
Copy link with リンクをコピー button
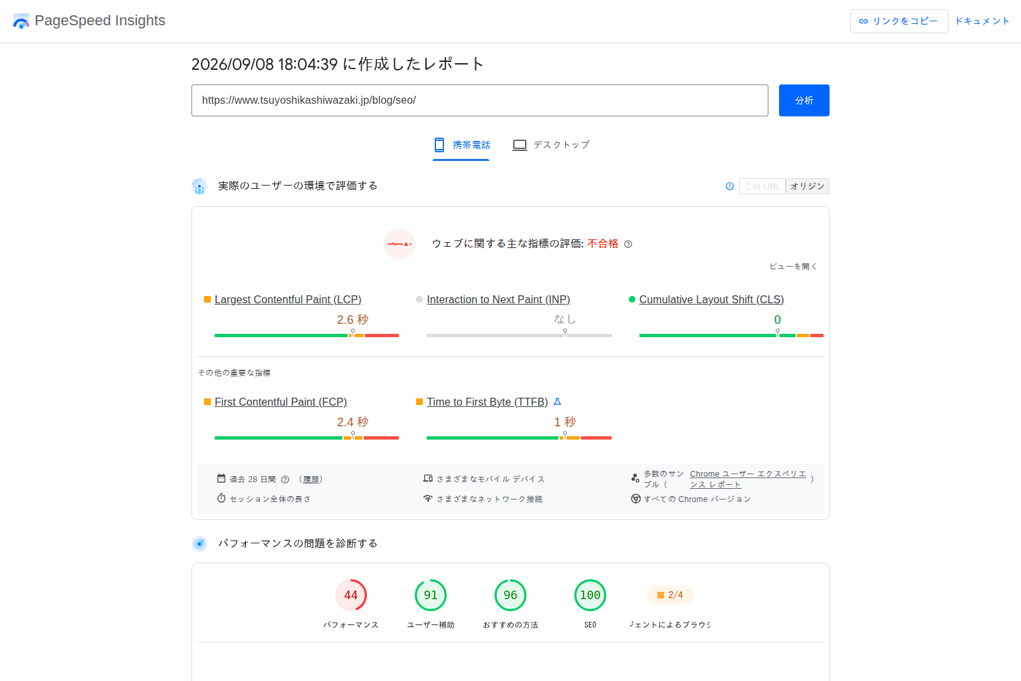(899, 21)
